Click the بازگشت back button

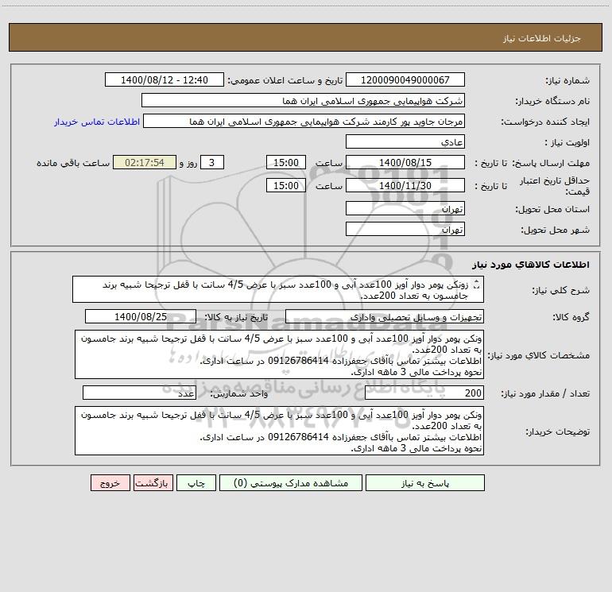(150, 482)
